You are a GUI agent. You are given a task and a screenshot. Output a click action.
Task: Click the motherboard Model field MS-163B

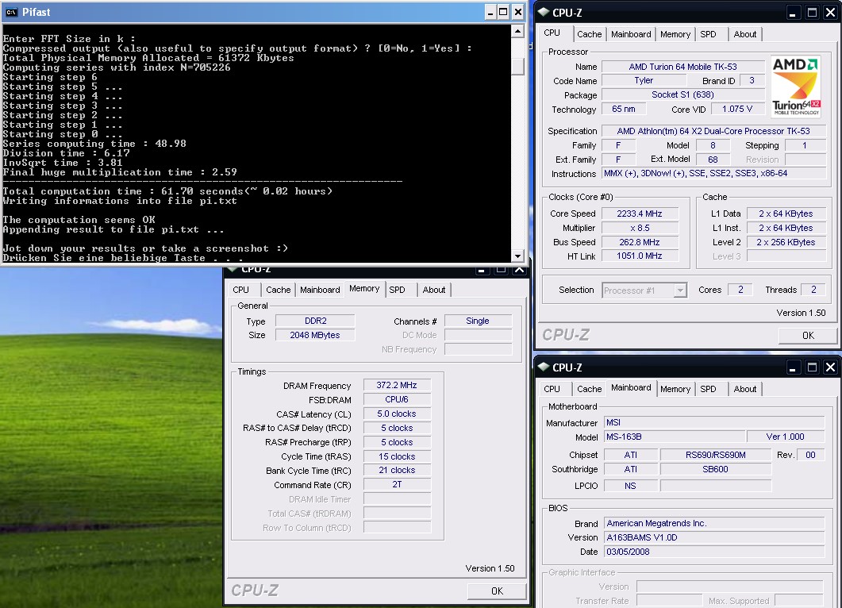pyautogui.click(x=675, y=437)
